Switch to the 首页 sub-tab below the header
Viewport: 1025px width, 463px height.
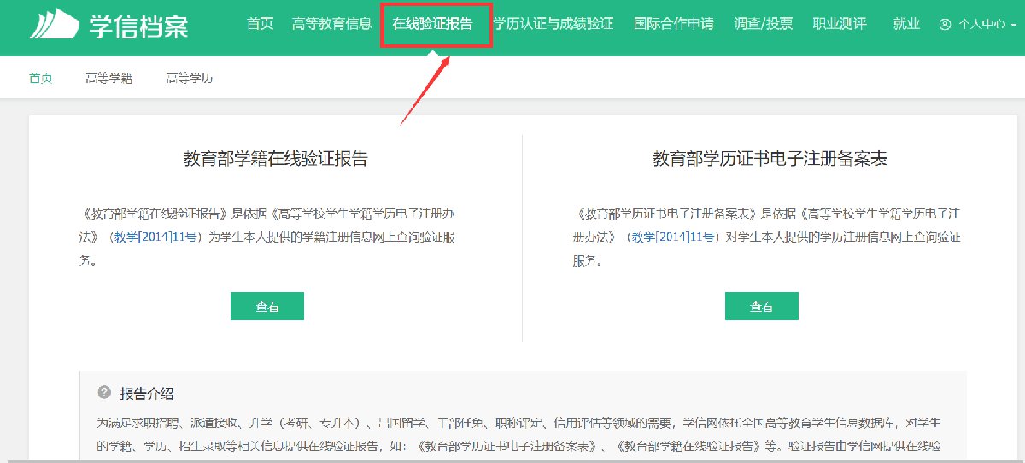tap(40, 79)
